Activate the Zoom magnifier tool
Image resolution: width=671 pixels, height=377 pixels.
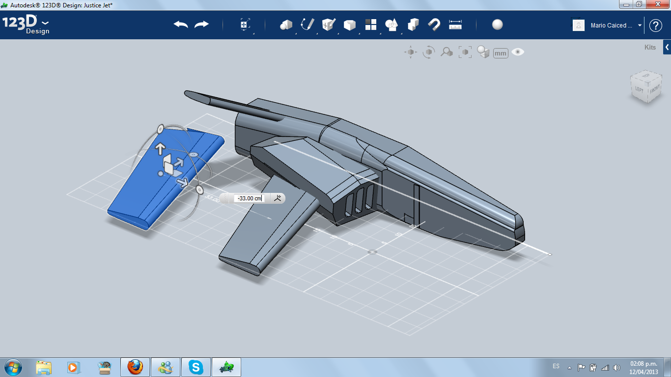(447, 52)
